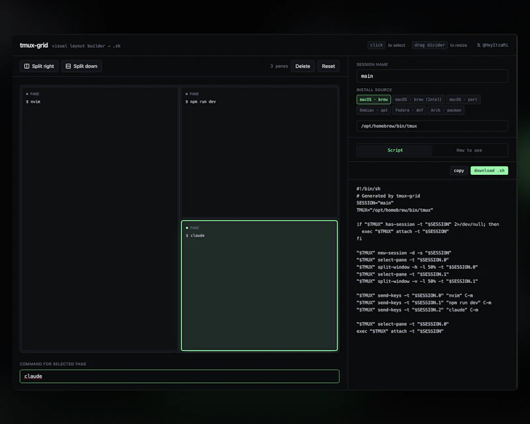
Task: Reset the pane layout
Action: click(328, 66)
